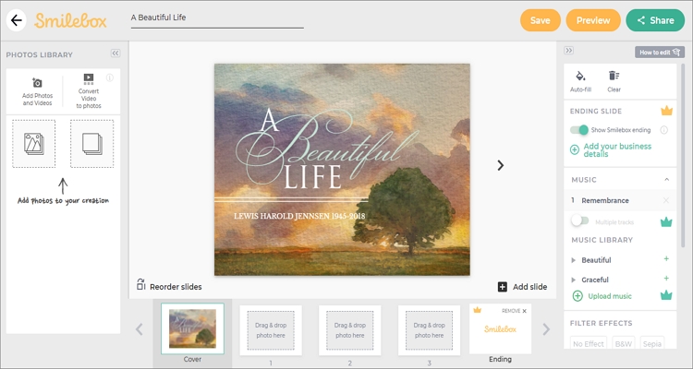Enable the Multiple tracks toggle
693x369 pixels.
[580, 220]
